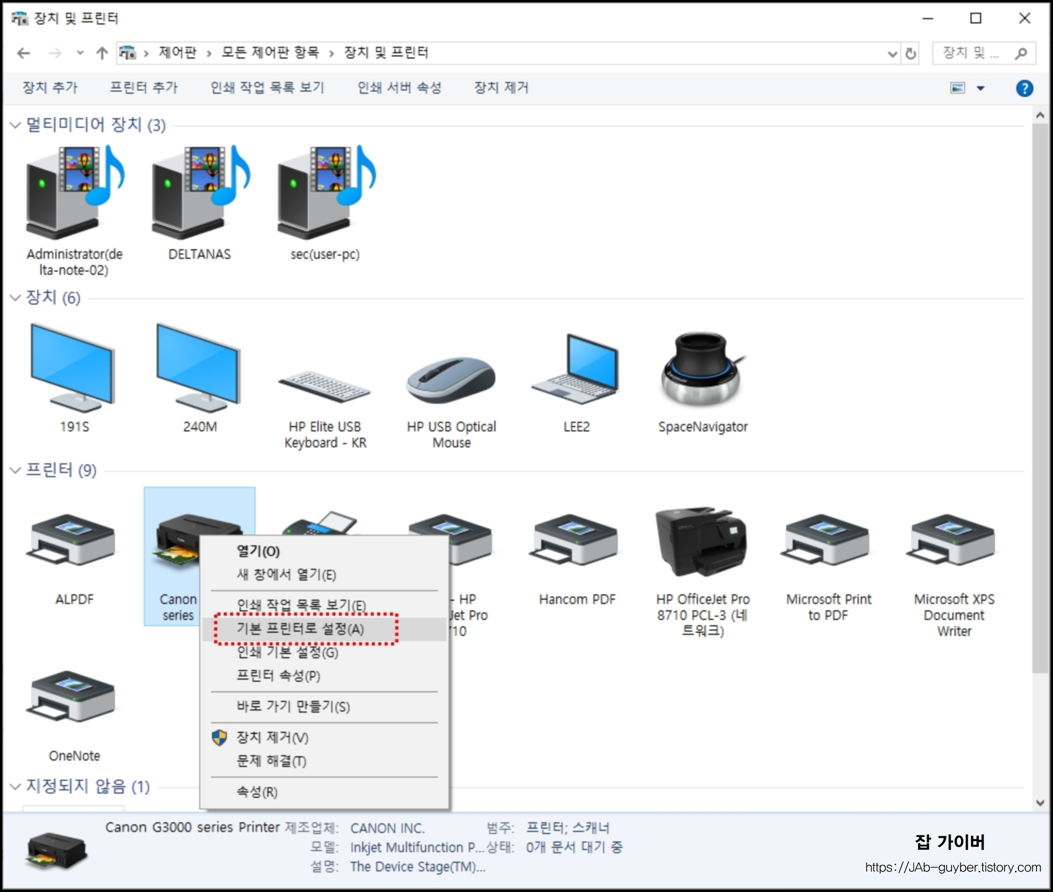1053x892 pixels.
Task: Click 인쇄 서버 속성 toolbar button
Action: (x=400, y=88)
